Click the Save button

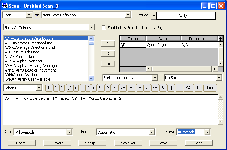pos(163,143)
